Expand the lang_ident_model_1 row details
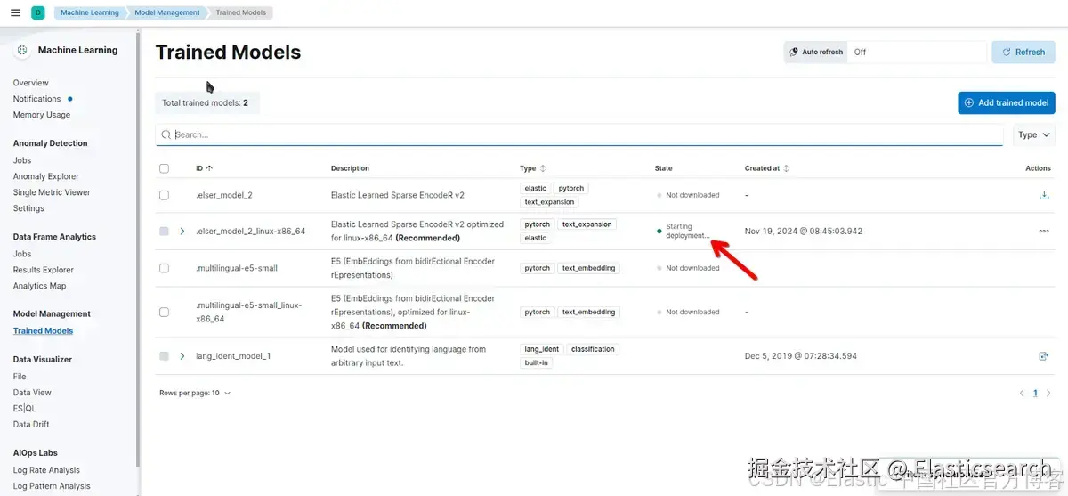 (182, 356)
